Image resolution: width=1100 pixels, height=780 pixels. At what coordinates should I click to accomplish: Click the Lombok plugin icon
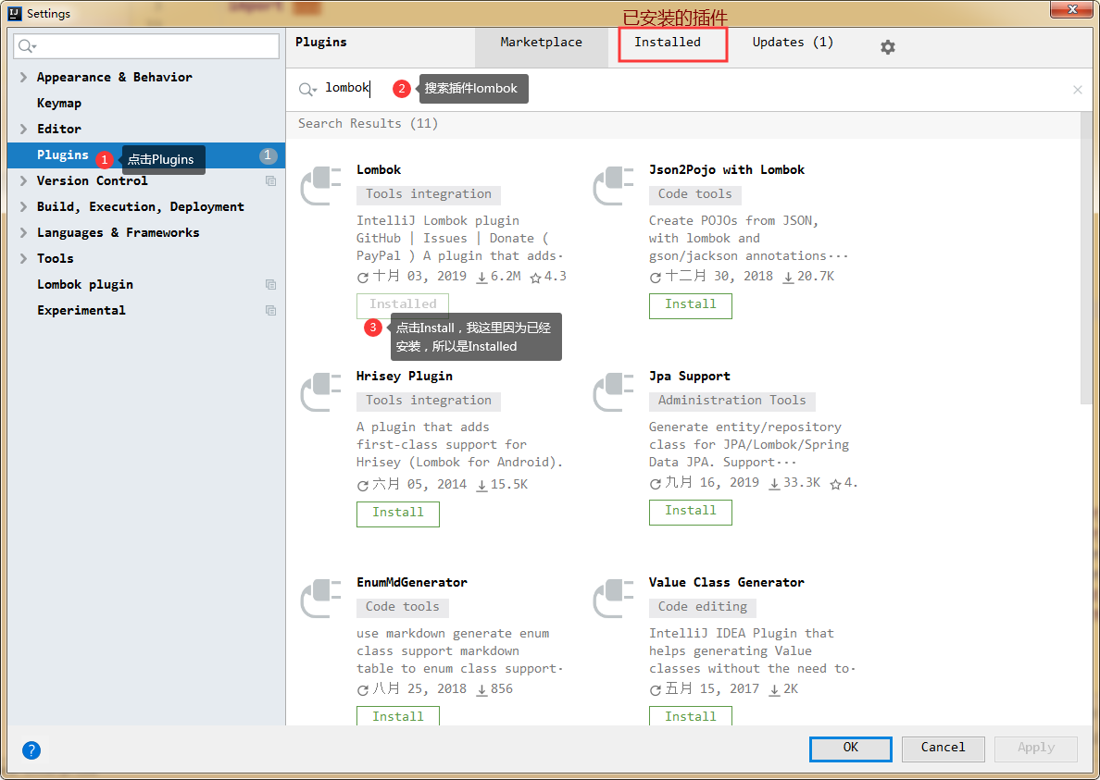320,186
